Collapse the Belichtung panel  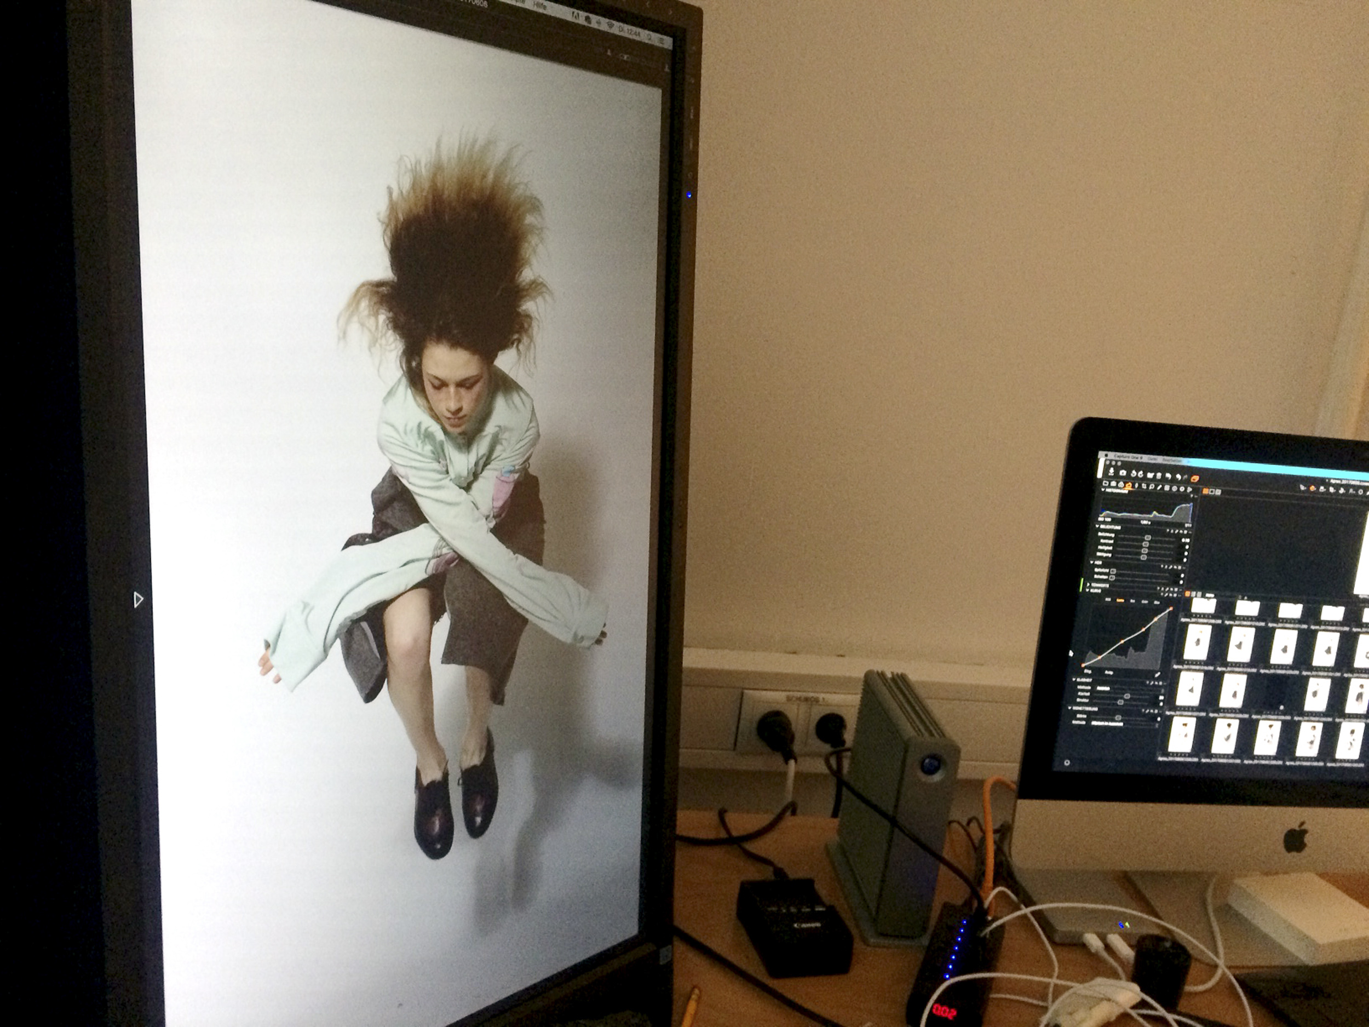[x=1097, y=527]
